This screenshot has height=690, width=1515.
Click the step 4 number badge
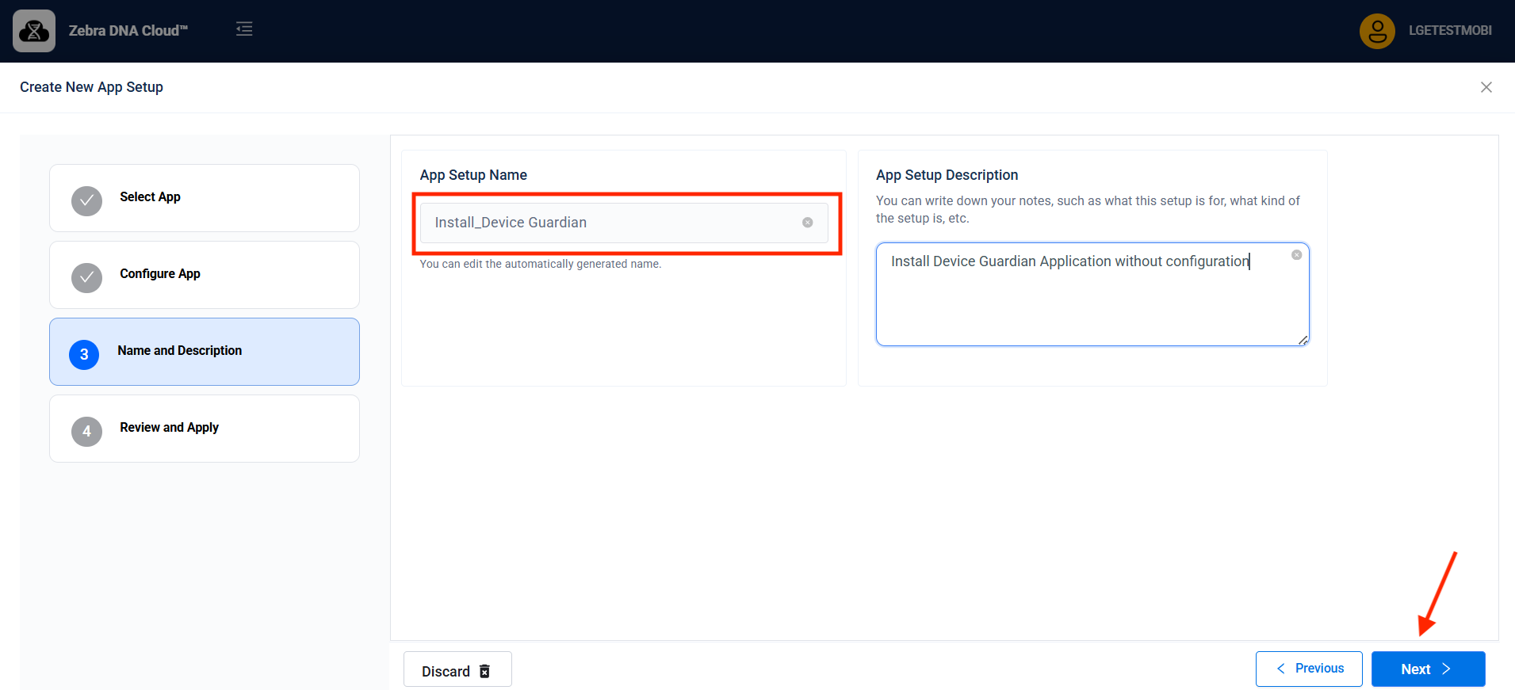86,432
